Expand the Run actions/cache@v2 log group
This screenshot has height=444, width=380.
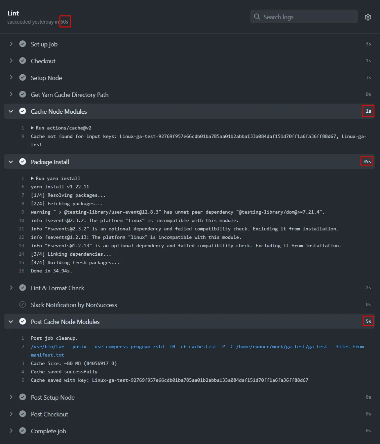(x=32, y=128)
